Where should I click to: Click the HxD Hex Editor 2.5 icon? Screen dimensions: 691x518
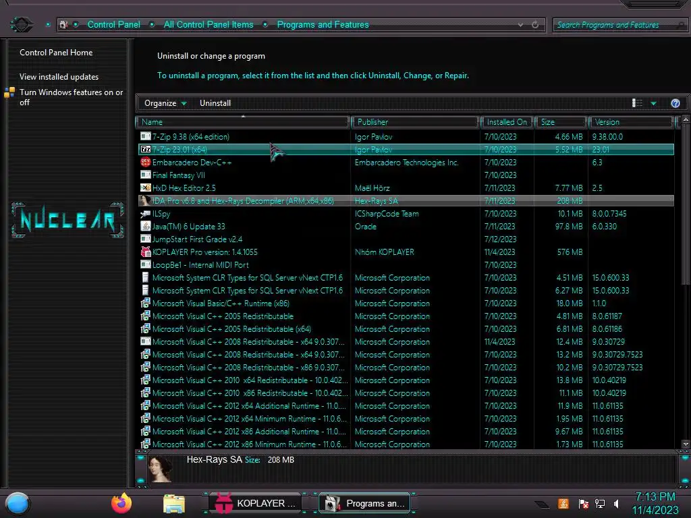point(146,188)
